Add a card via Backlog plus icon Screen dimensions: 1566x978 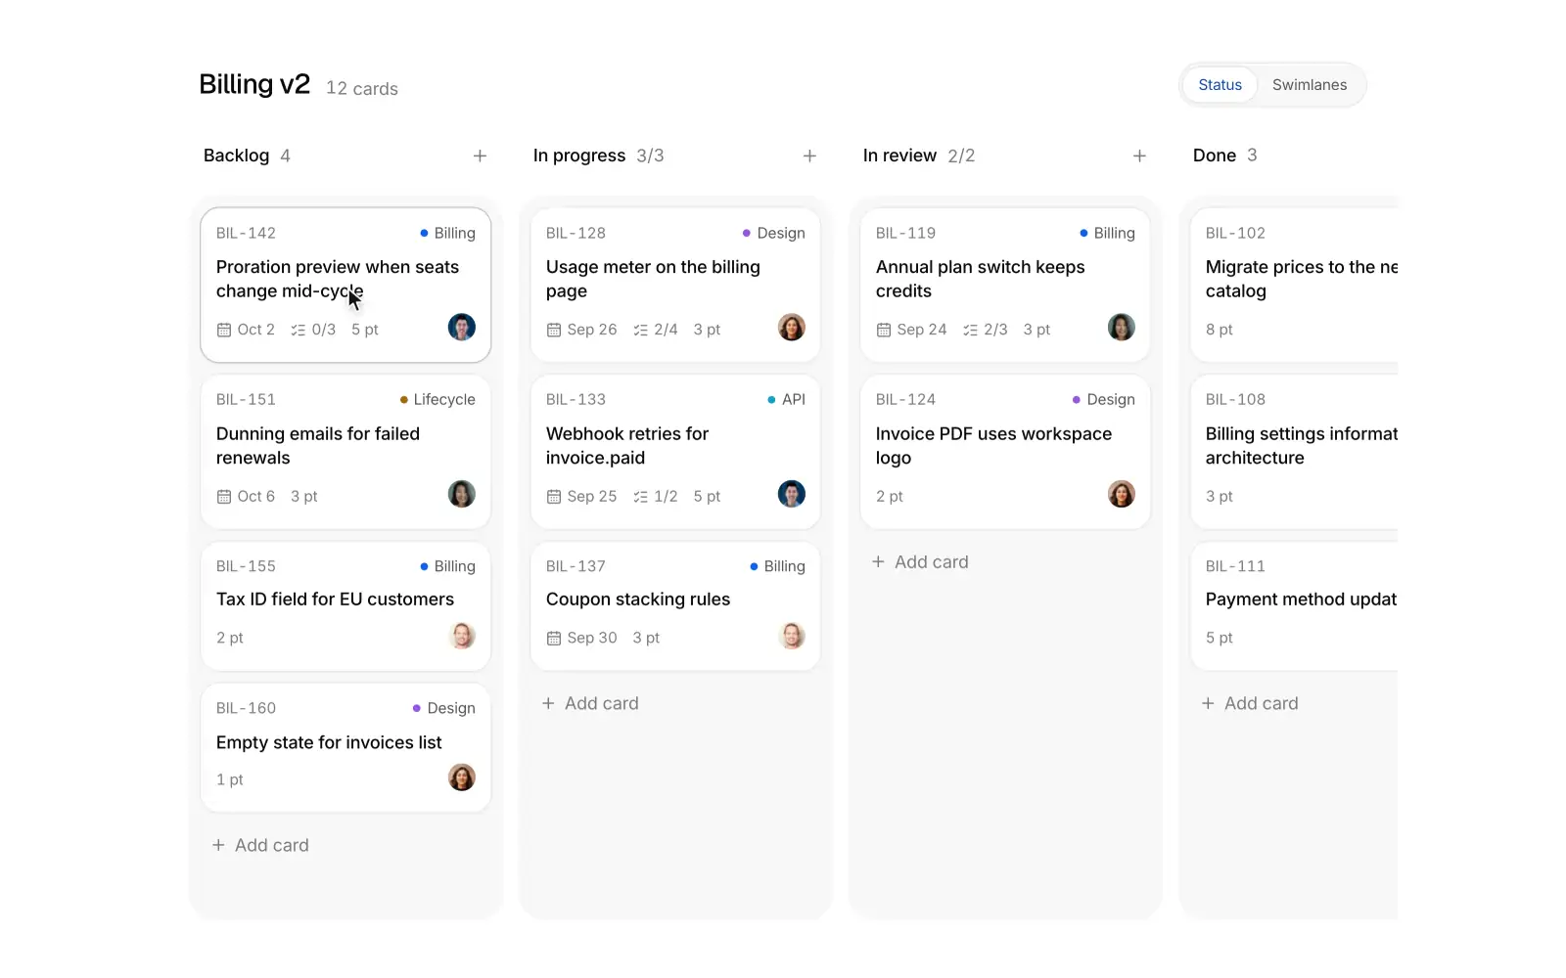480,156
